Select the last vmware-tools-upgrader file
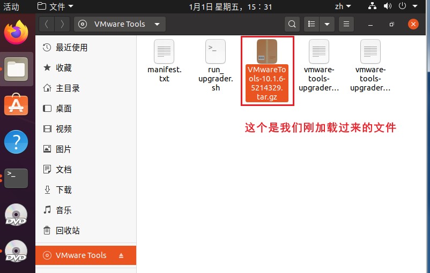The height and width of the screenshot is (273, 430). pos(370,65)
